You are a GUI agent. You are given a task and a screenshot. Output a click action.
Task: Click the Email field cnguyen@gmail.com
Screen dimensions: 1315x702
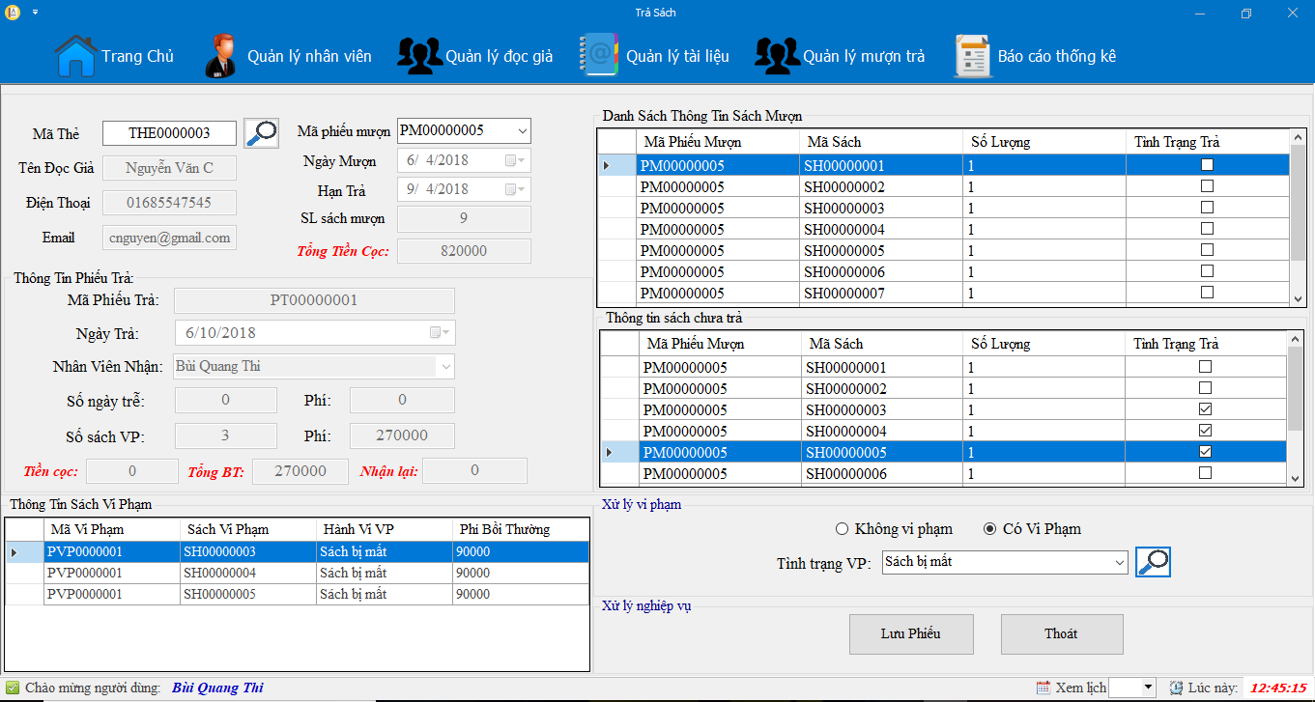pos(169,238)
